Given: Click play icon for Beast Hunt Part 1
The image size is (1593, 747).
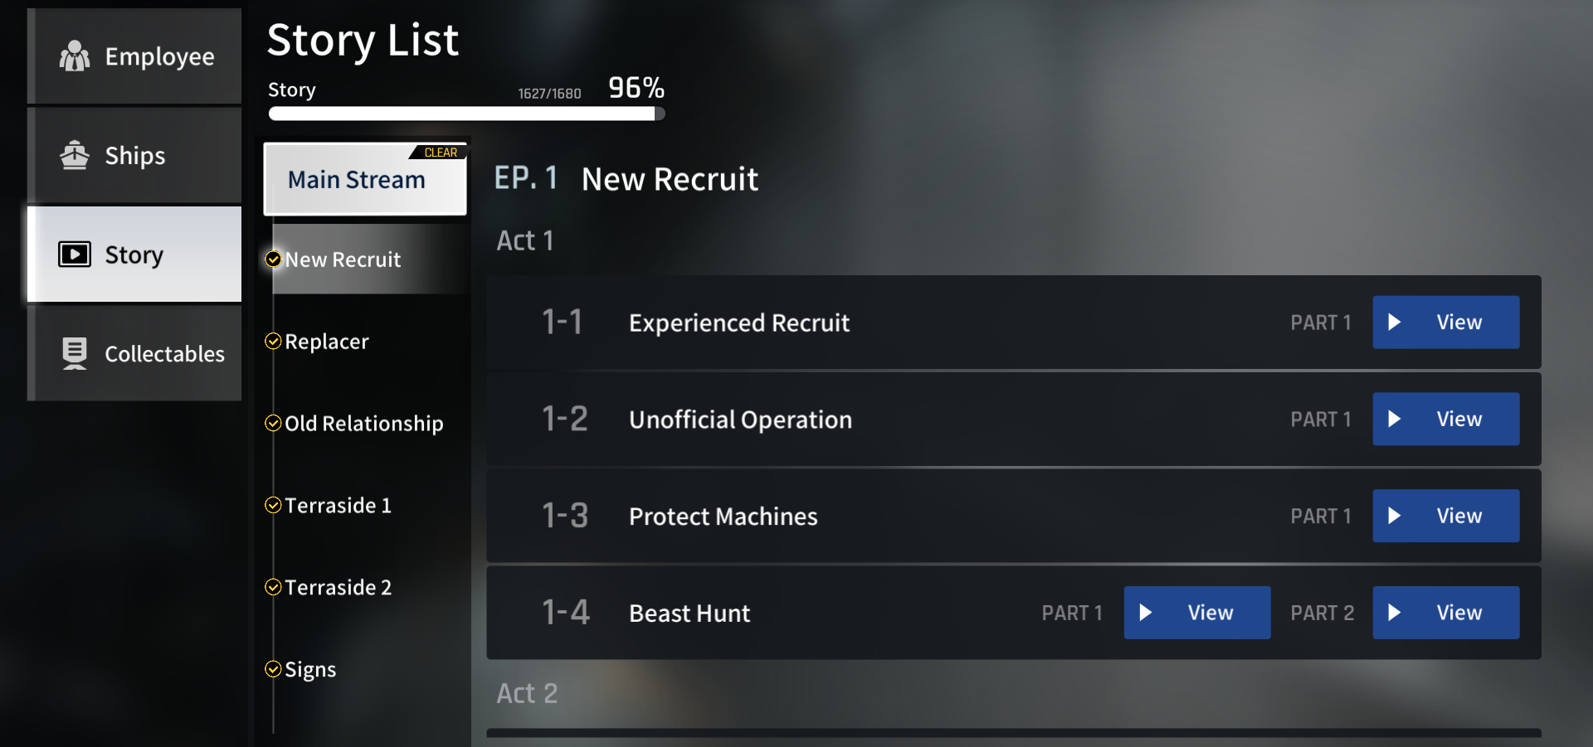Looking at the screenshot, I should click(x=1146, y=613).
